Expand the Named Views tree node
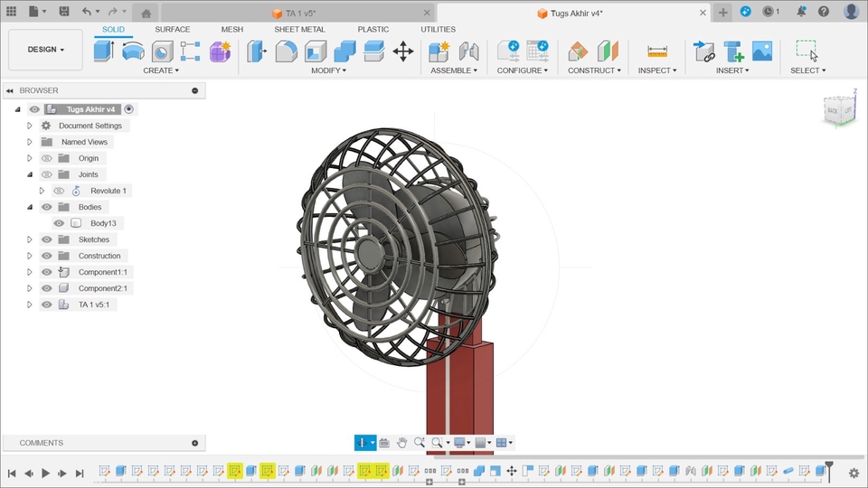Screen dimensions: 868x488 point(30,142)
